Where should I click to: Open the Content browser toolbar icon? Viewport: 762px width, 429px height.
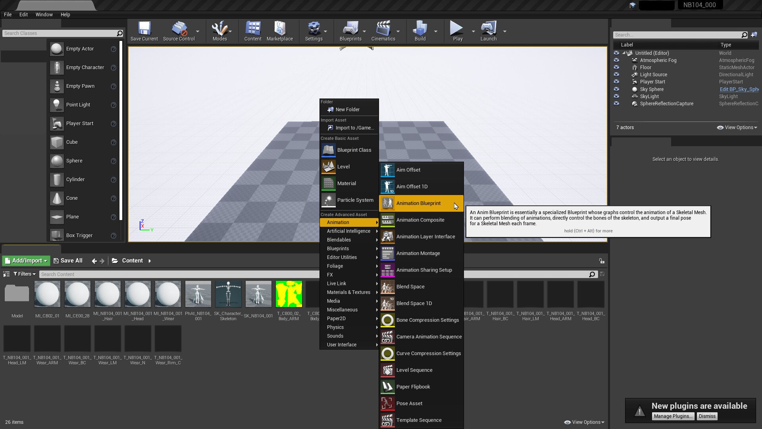pos(253,31)
